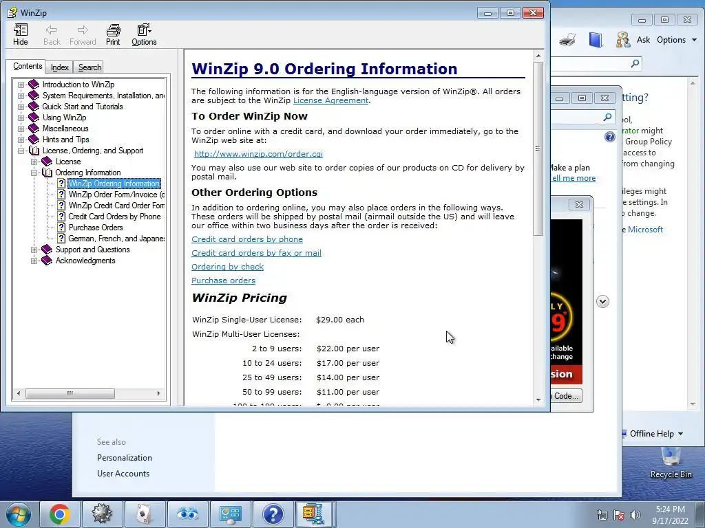The width and height of the screenshot is (705, 528).
Task: Click the topic pane vertical scrollbar thumb
Action: point(538,148)
